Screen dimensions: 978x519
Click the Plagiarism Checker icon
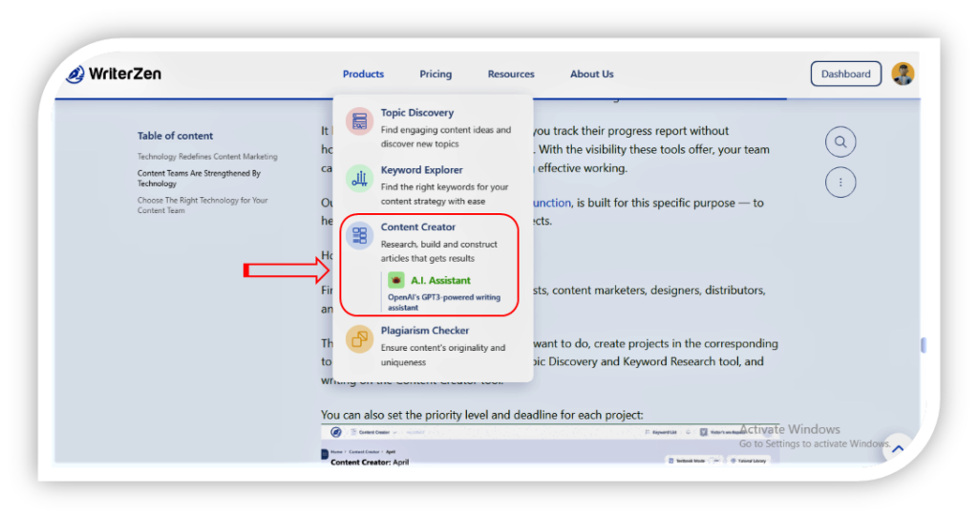[x=359, y=339]
